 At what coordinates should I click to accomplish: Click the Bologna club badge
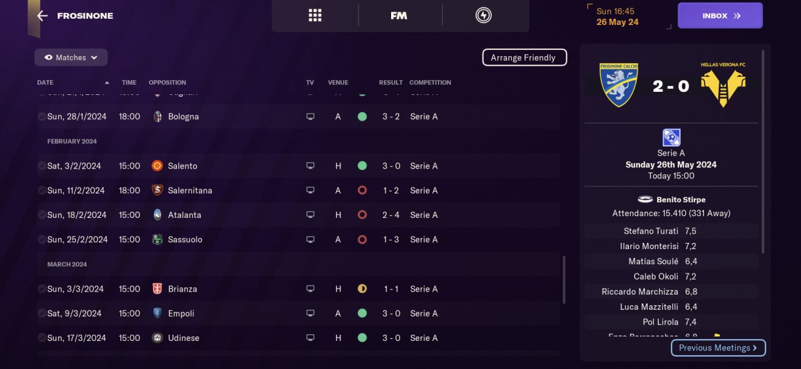pos(158,117)
